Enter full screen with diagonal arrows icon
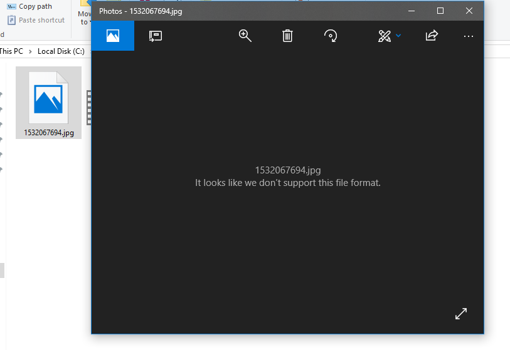The height and width of the screenshot is (350, 510). coord(461,314)
